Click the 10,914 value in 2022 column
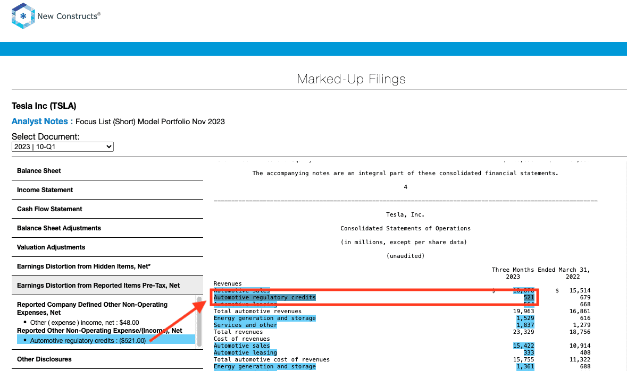Screen dimensions: 627x371 click(x=580, y=346)
